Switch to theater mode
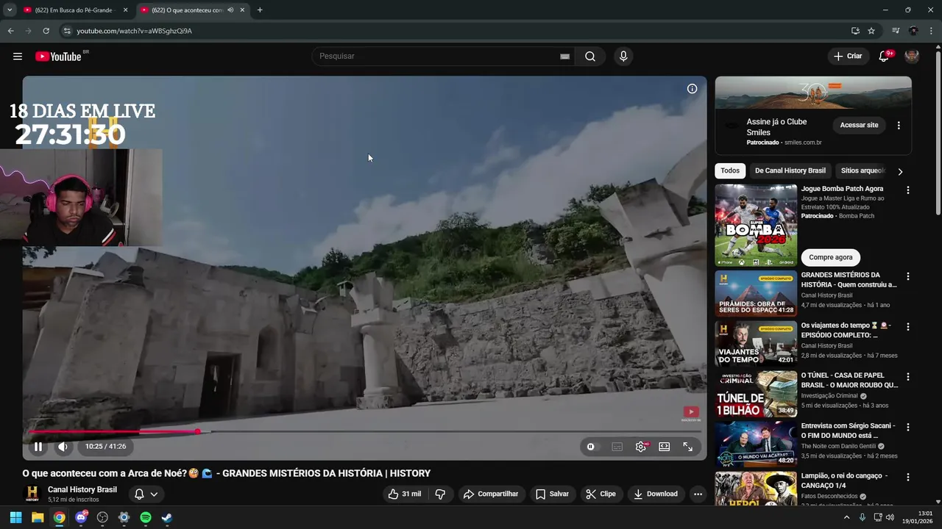 (x=664, y=446)
